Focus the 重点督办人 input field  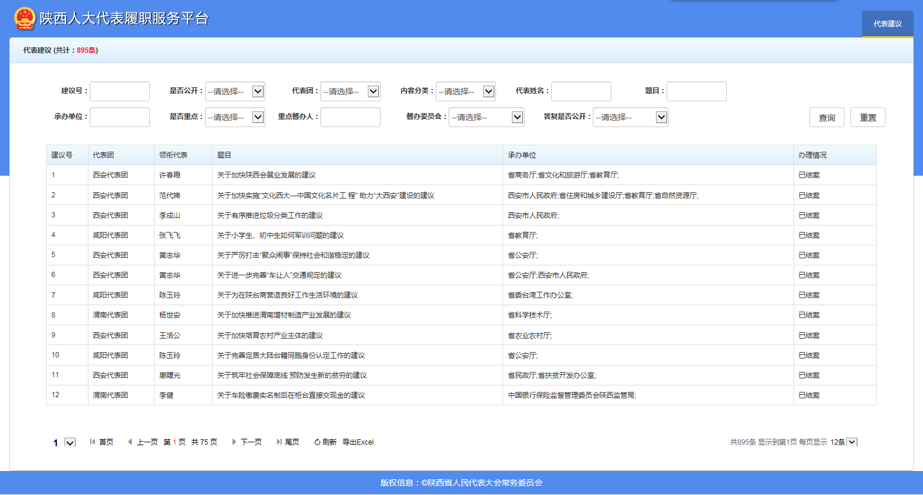350,117
